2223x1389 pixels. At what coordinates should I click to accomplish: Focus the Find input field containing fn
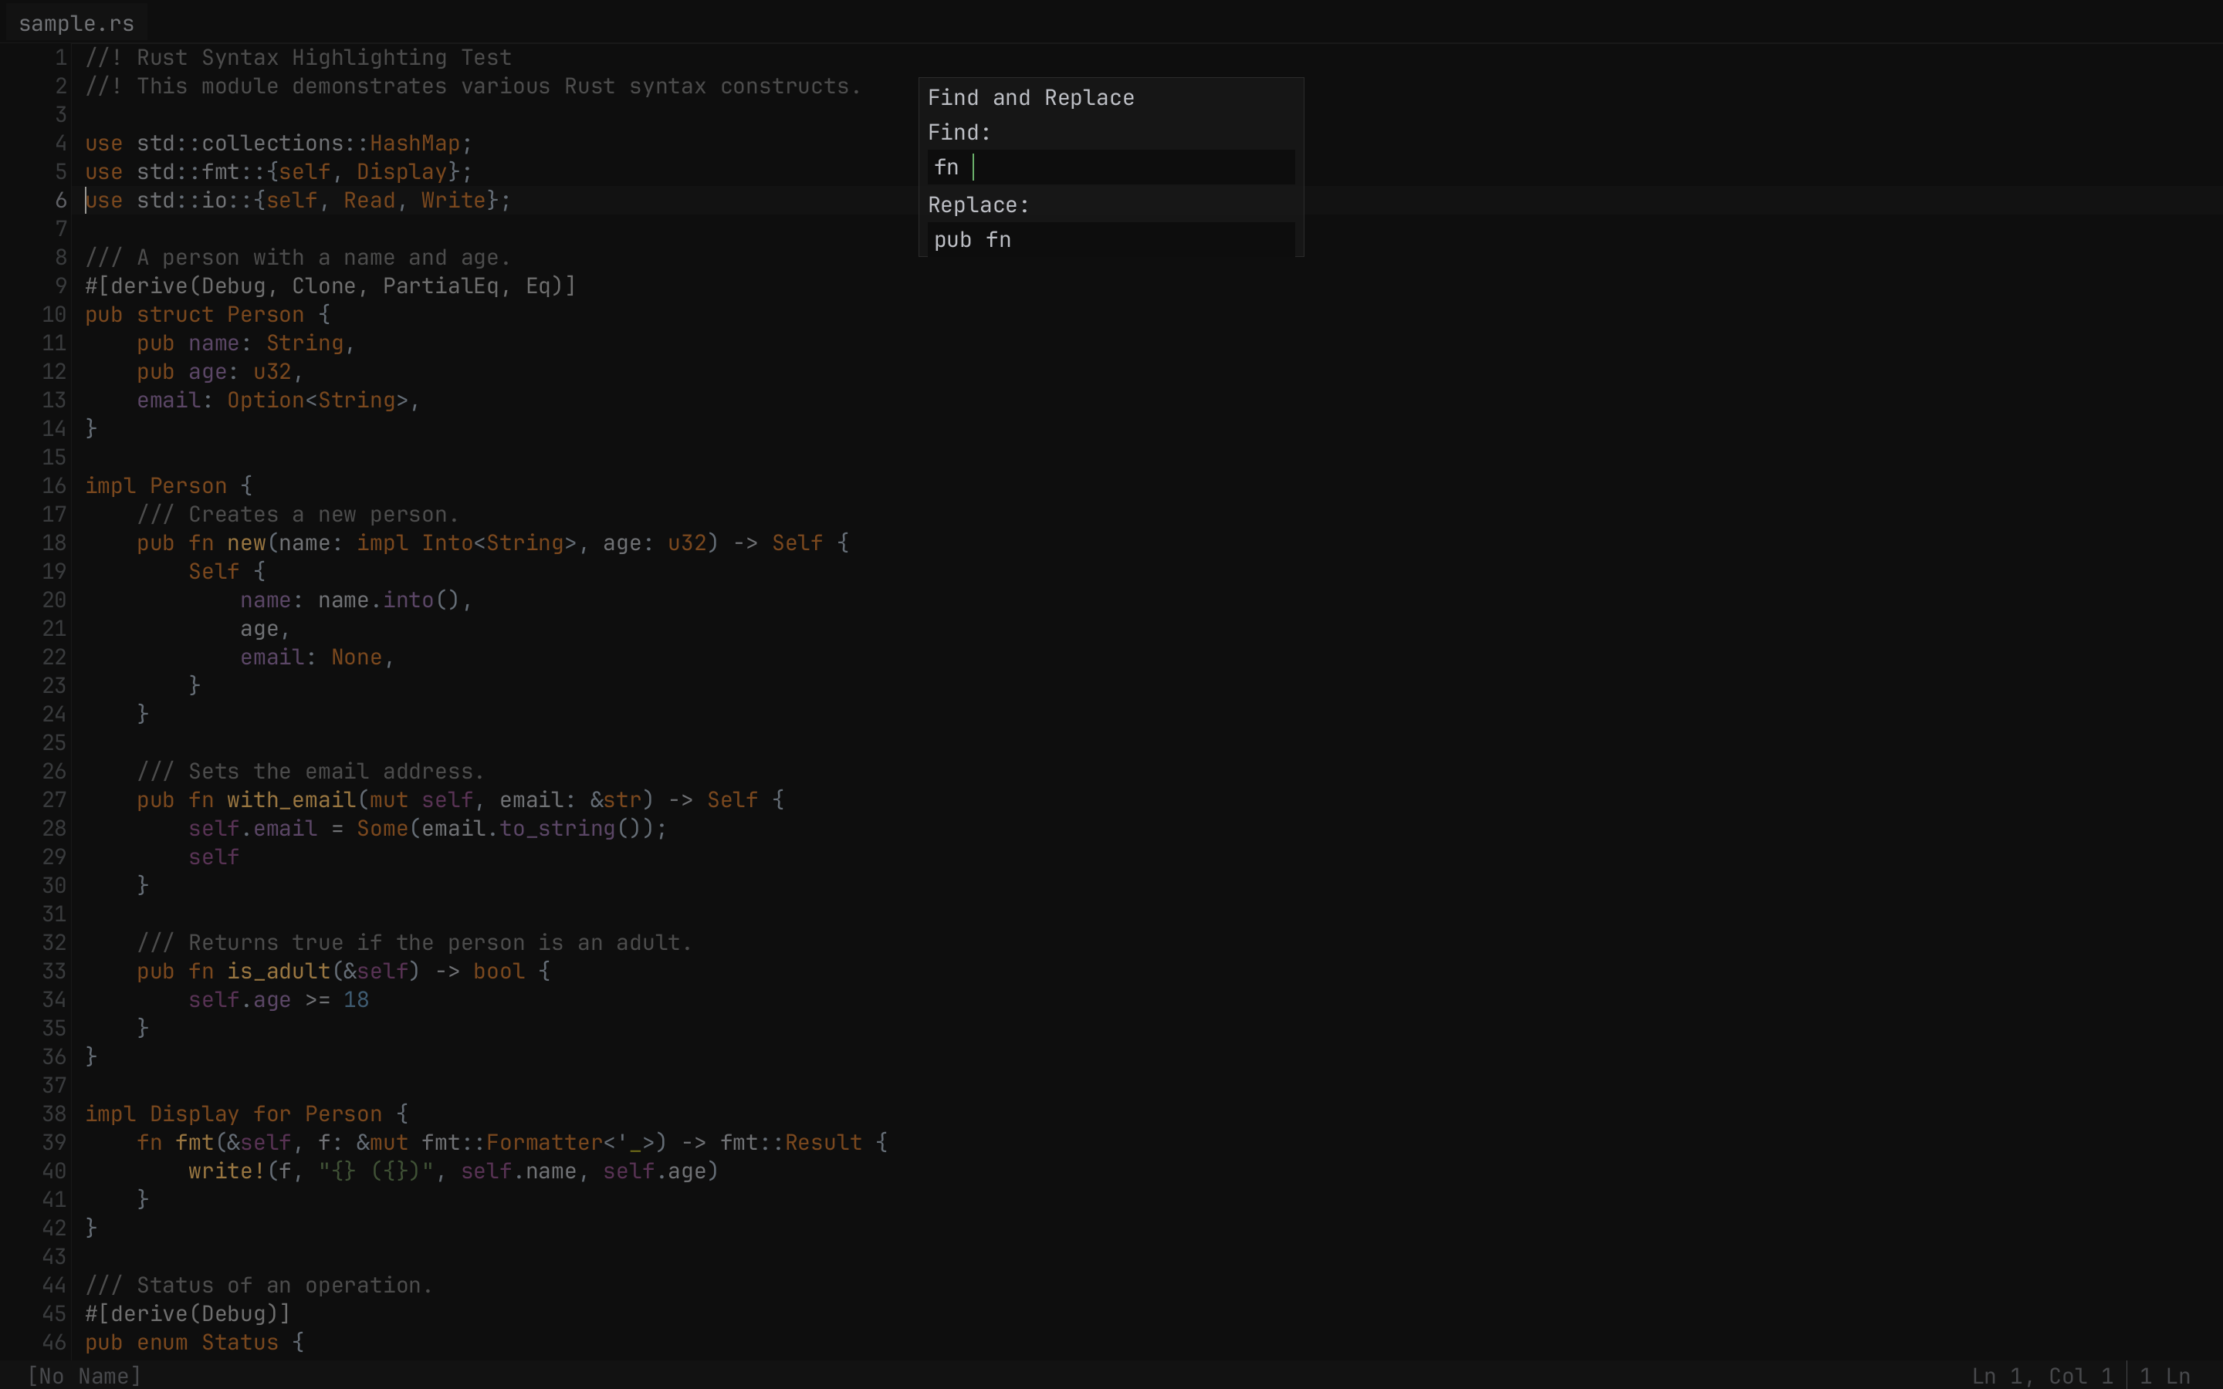click(x=1110, y=167)
